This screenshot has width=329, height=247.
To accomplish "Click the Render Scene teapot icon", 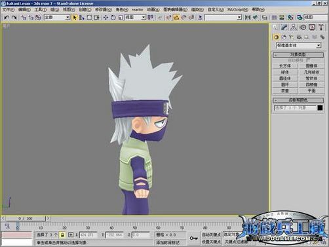I will click(300, 18).
